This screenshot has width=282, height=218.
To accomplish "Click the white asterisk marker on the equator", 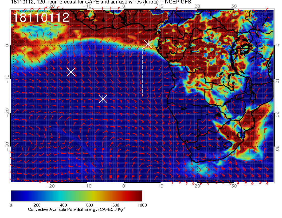I will (148, 44).
